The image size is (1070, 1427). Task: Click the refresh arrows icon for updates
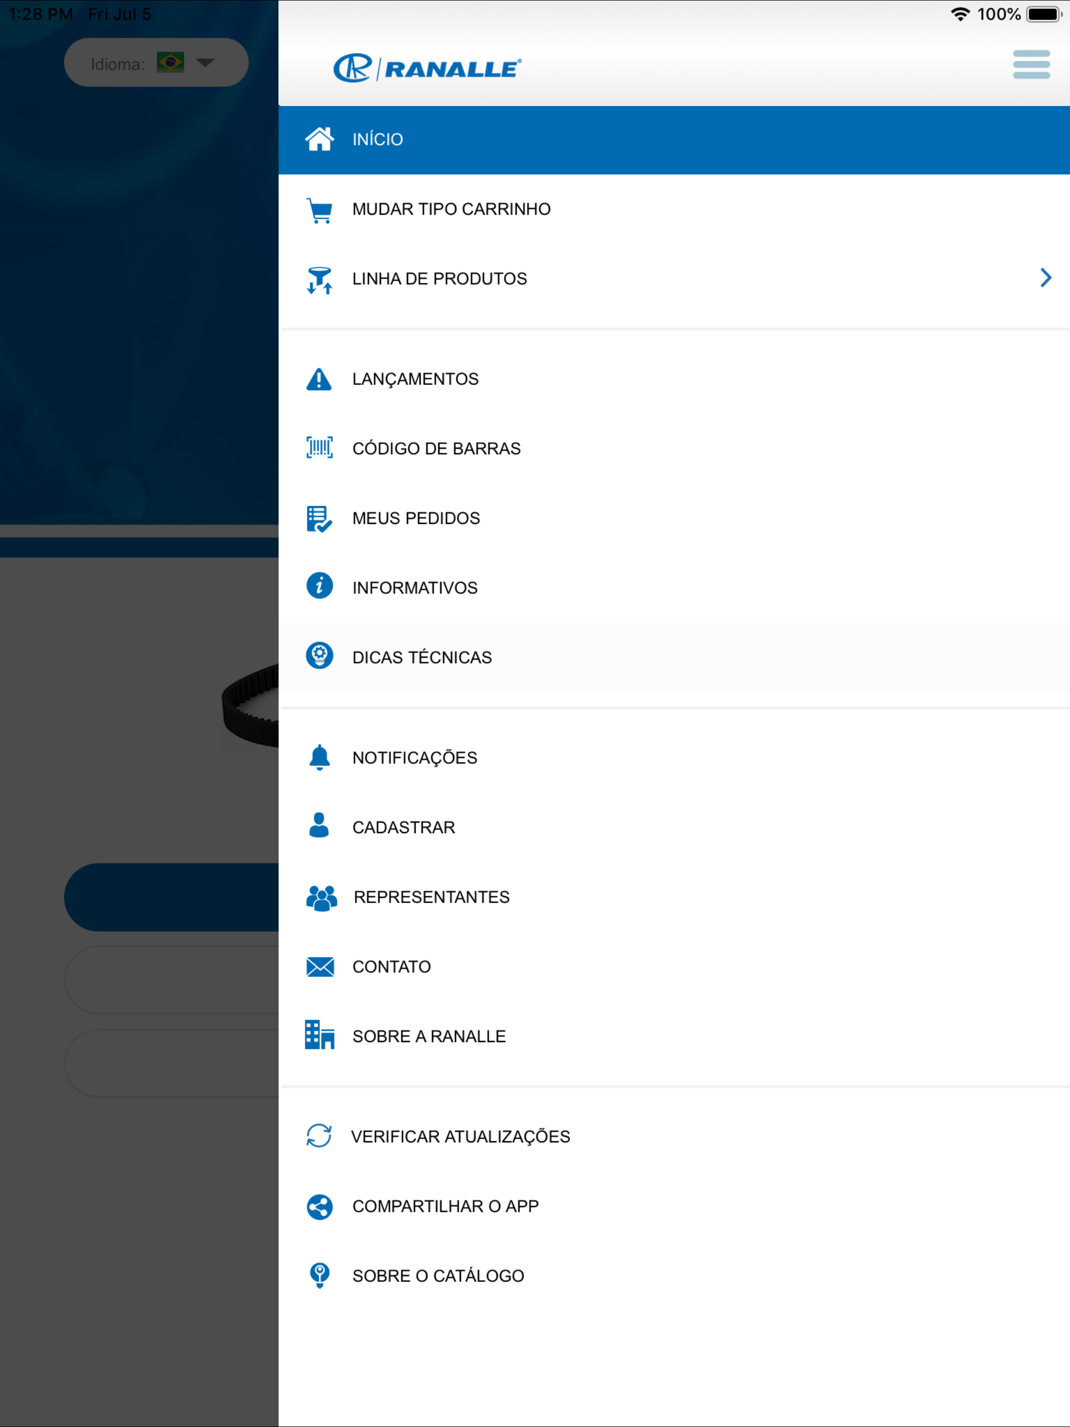click(319, 1136)
